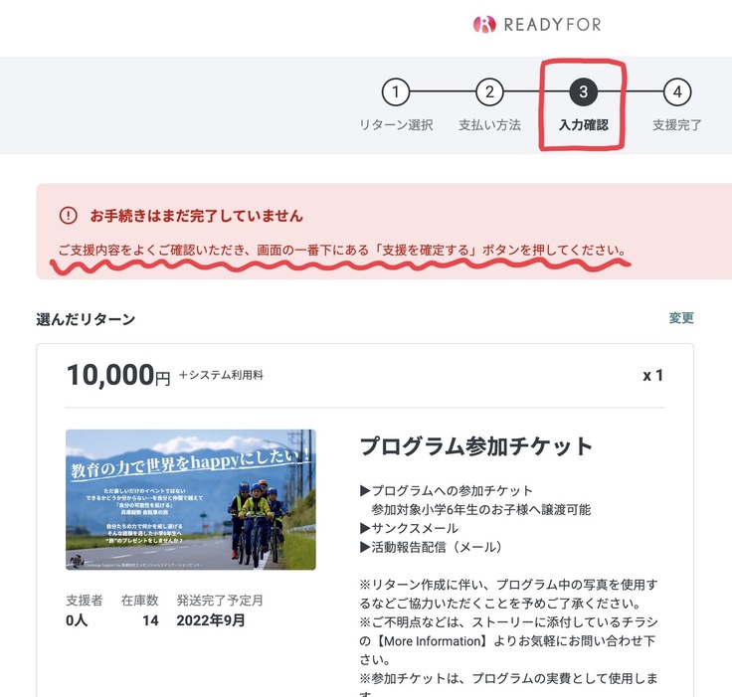Click the 変更 link beside 選んだリターン
The height and width of the screenshot is (697, 732).
click(681, 318)
